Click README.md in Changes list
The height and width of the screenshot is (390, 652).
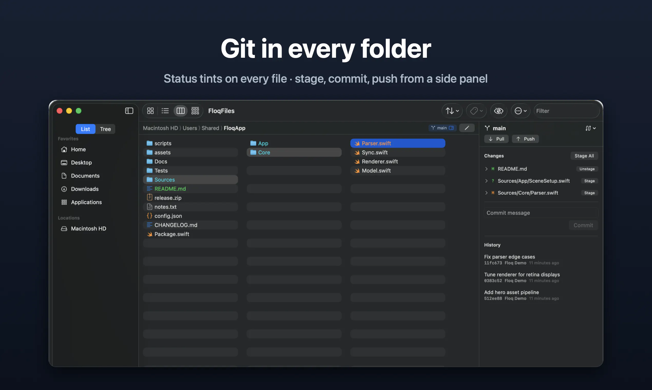(x=512, y=169)
